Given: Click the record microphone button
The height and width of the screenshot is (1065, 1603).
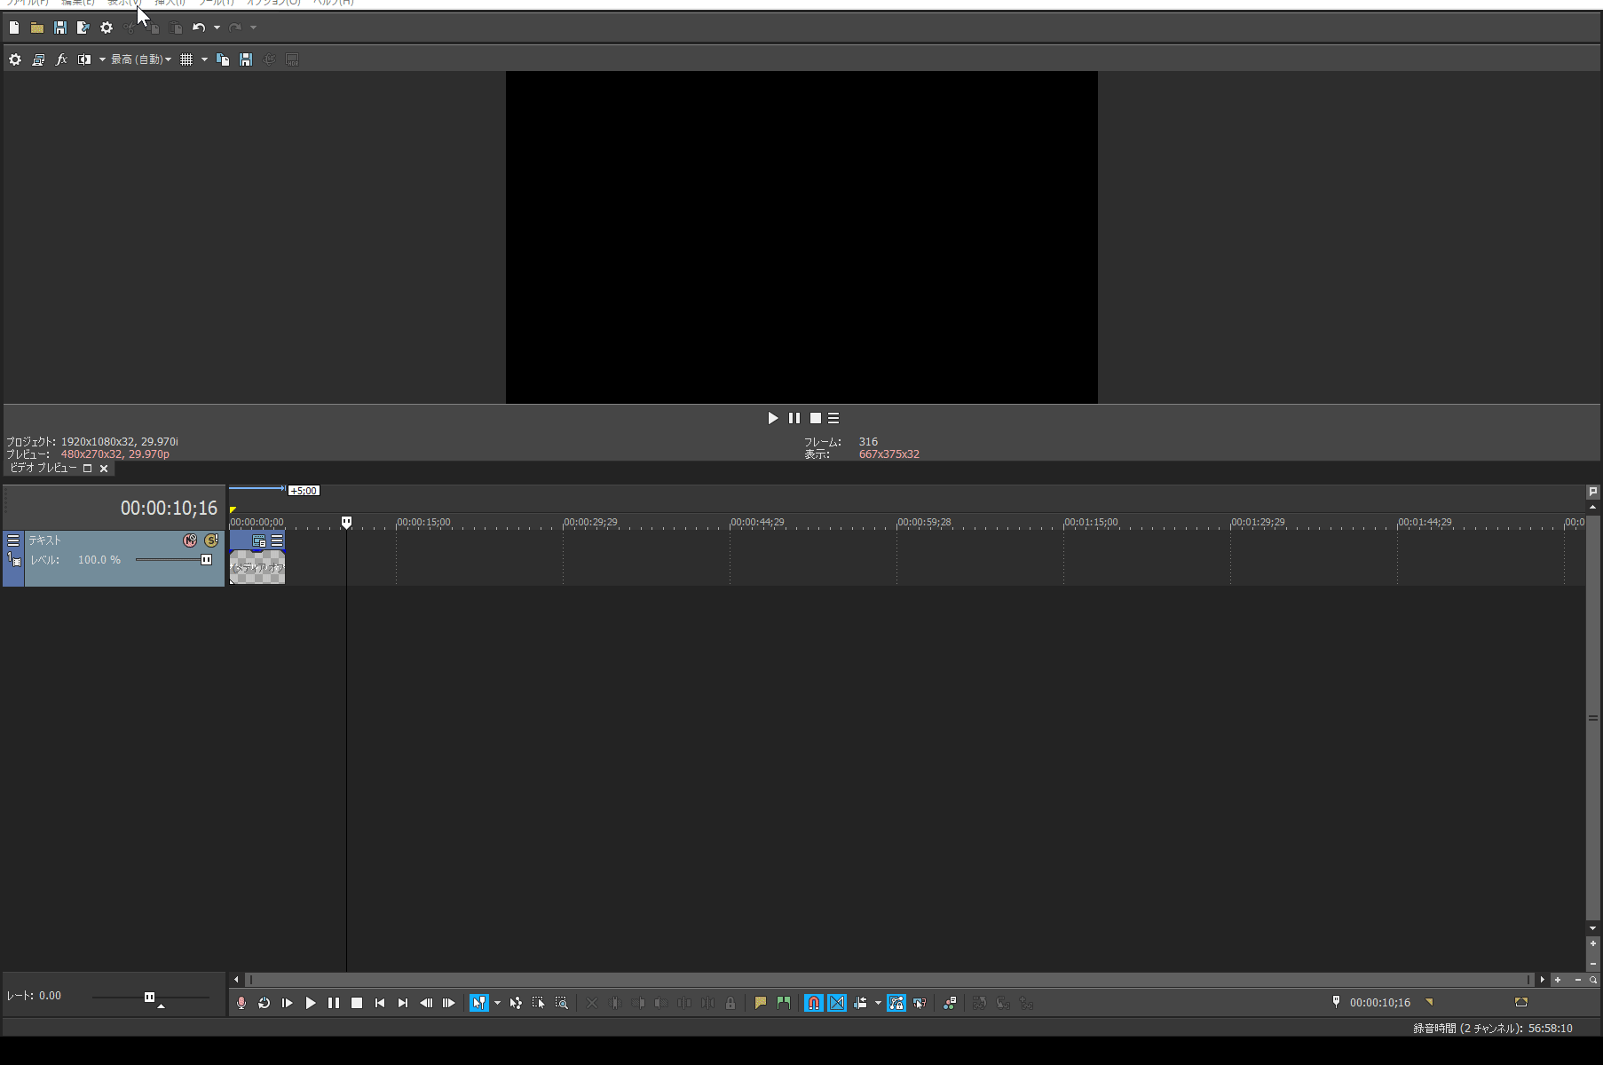Looking at the screenshot, I should [241, 1003].
